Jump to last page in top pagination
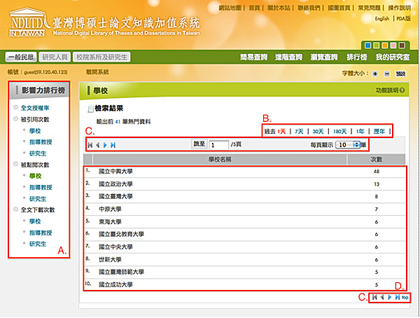Screen dimensions: 420x318 pos(113,145)
